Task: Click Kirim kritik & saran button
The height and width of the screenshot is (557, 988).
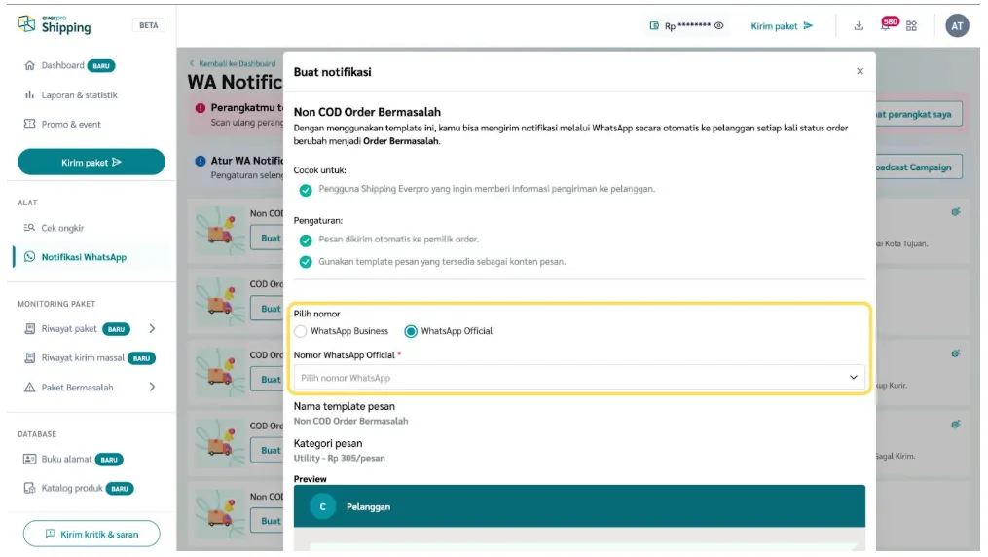Action: (x=91, y=535)
